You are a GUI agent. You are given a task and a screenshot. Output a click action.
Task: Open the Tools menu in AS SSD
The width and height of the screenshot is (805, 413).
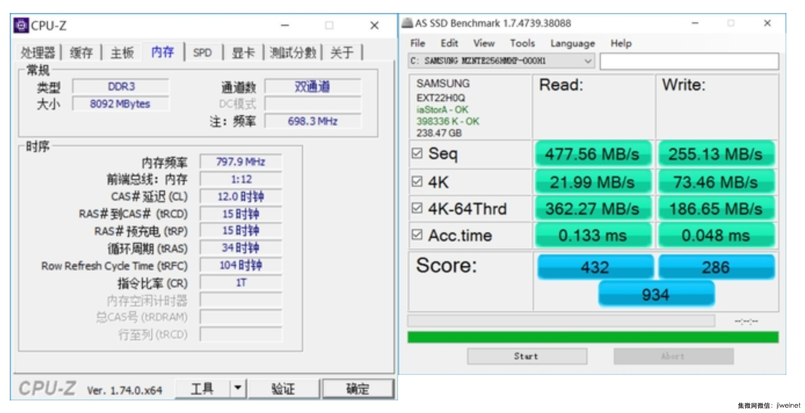point(522,43)
